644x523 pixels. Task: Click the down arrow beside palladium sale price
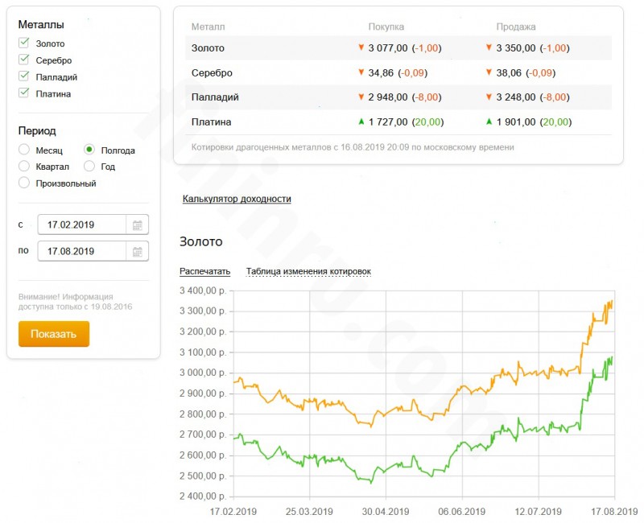point(489,97)
